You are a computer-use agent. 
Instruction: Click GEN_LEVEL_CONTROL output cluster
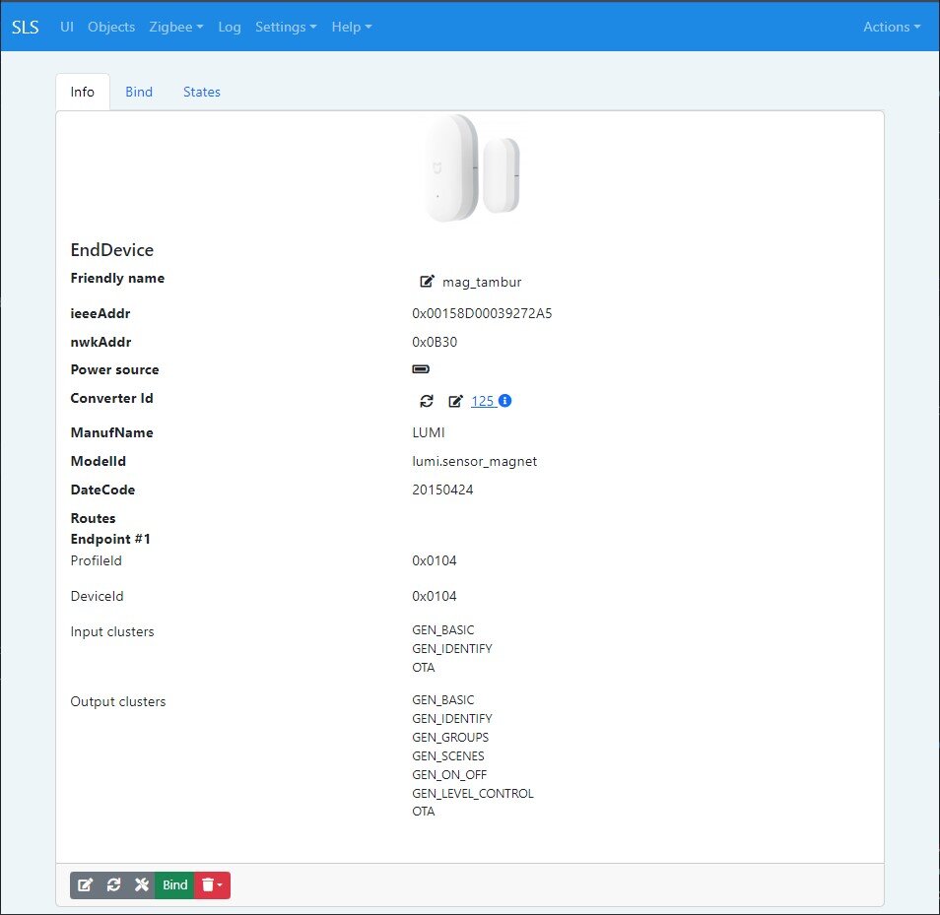click(472, 793)
